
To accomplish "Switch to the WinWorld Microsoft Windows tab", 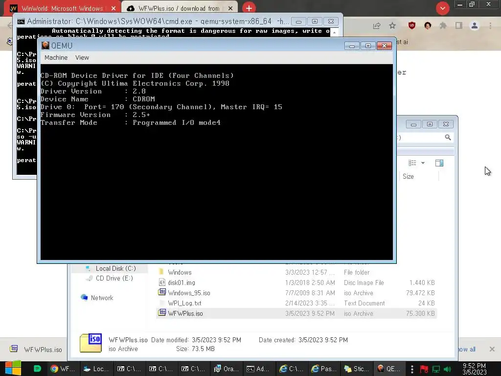I will 62,8.
